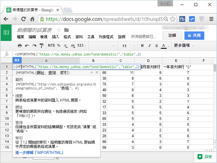Open the 123 number format dropdown
Image resolution: width=217 pixels, height=163 pixels.
(x=82, y=45)
